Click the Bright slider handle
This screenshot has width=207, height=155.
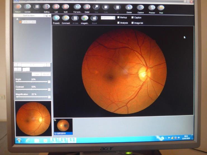(x=31, y=82)
